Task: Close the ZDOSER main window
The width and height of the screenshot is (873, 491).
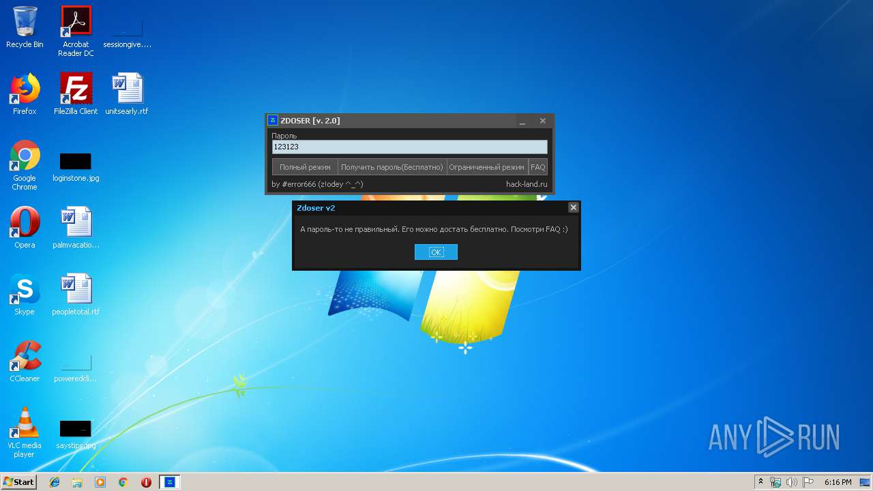Action: coord(543,121)
